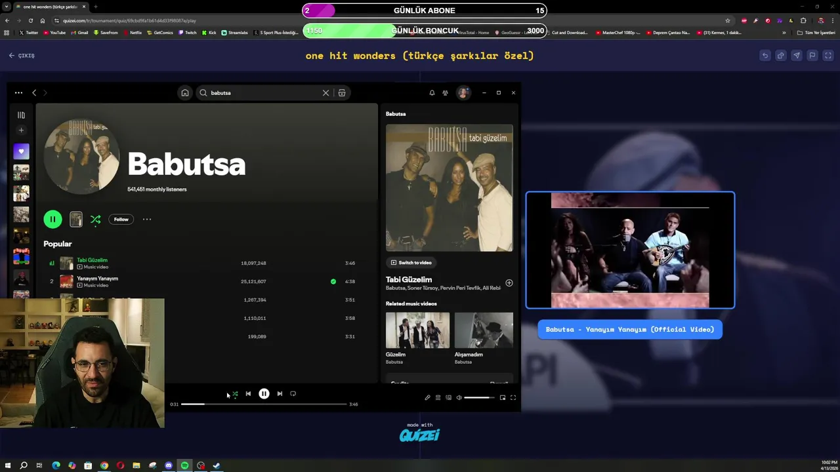
Task: Open the play queue icon
Action: tap(438, 397)
